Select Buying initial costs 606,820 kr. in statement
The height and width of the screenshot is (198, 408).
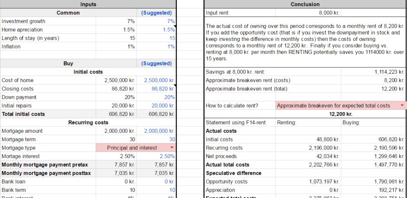coord(373,139)
